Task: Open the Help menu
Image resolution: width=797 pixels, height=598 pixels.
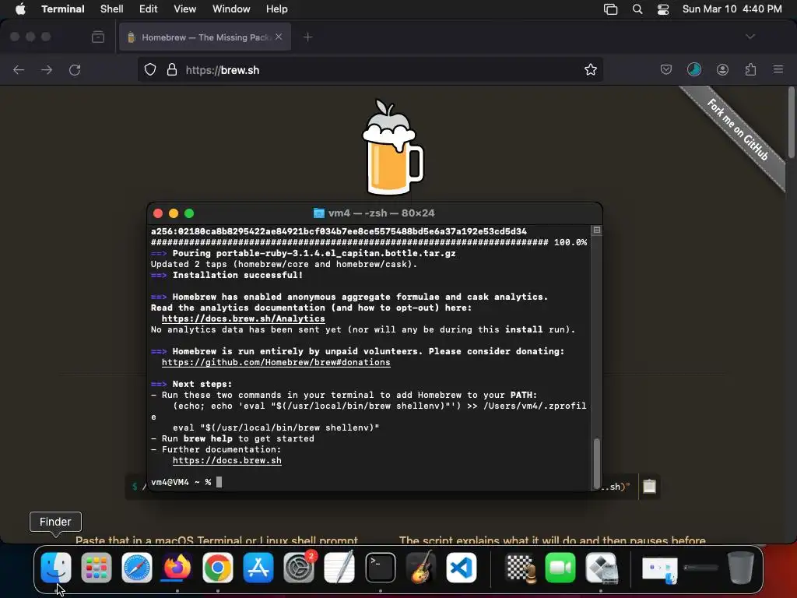Action: tap(277, 9)
